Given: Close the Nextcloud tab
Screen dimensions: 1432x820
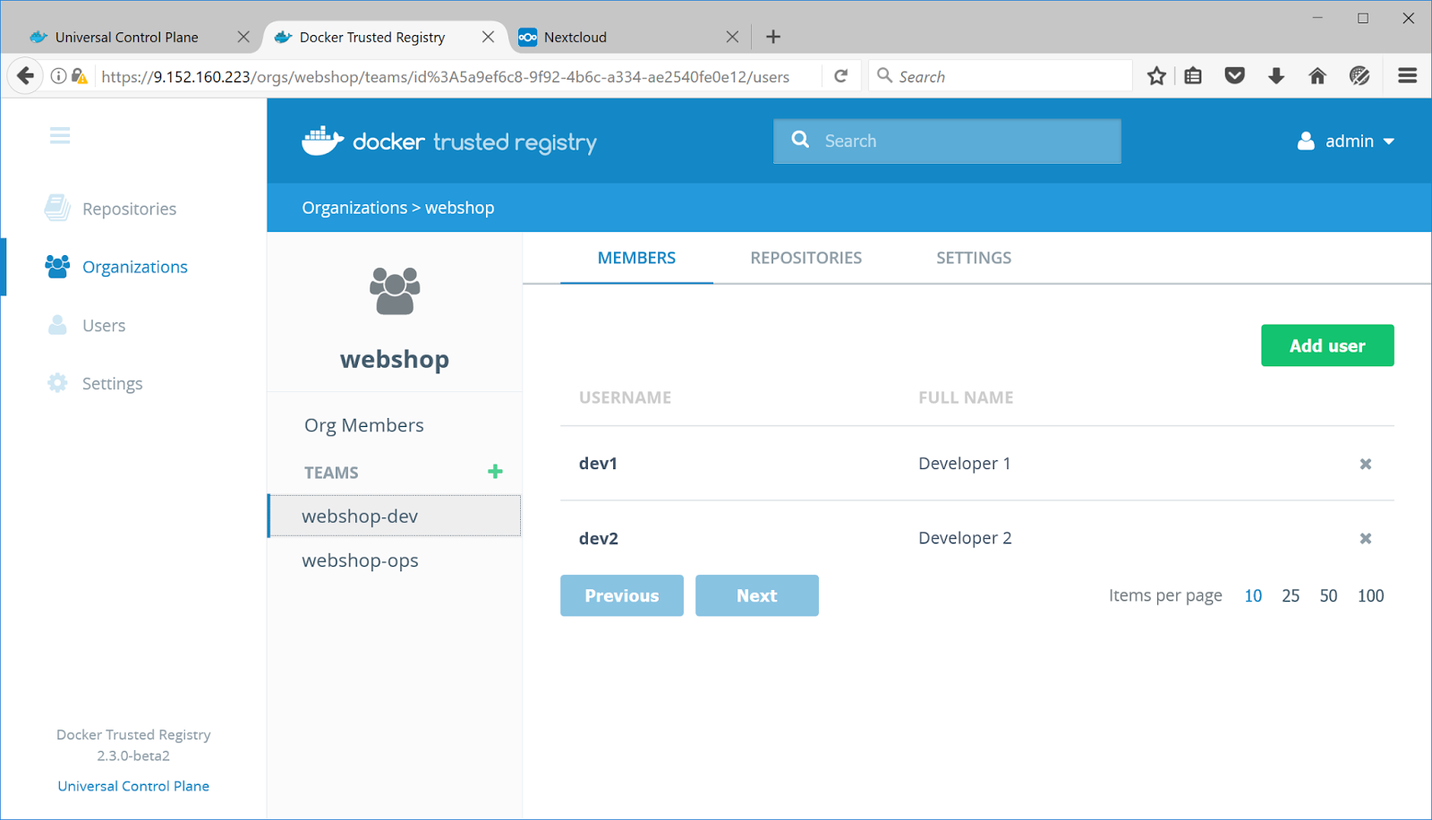Looking at the screenshot, I should coord(732,37).
